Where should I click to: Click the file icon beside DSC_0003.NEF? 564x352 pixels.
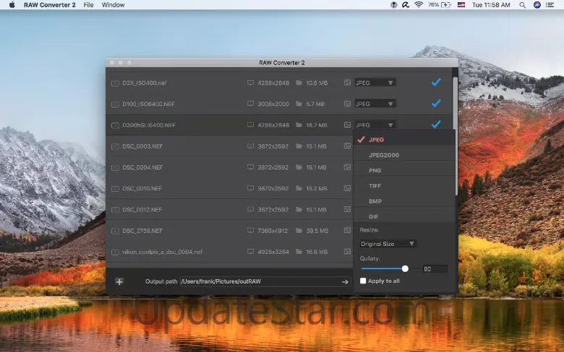tap(115, 146)
